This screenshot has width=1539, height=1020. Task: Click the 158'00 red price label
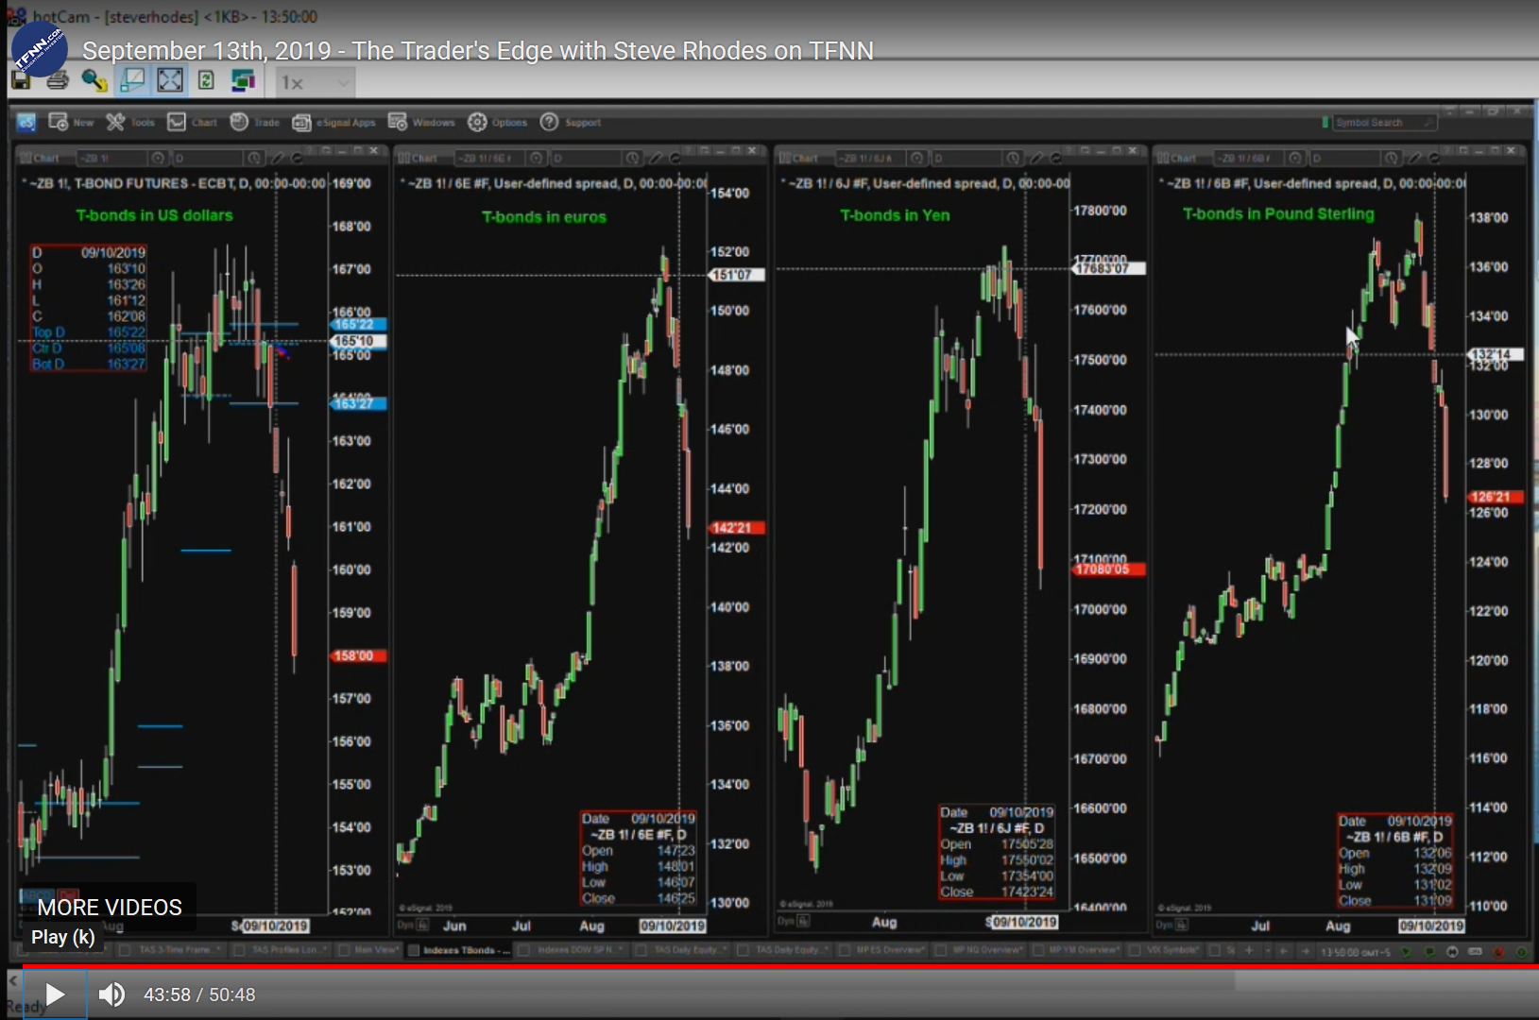pos(358,655)
